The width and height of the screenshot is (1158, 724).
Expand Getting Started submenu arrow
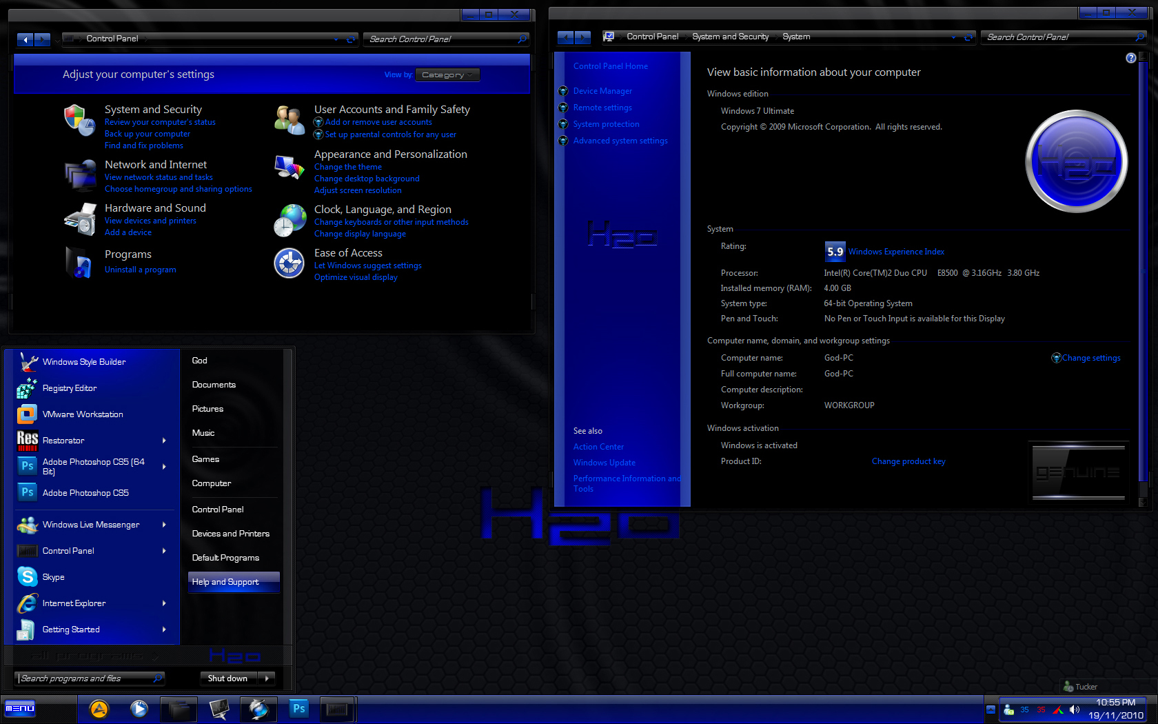[164, 630]
